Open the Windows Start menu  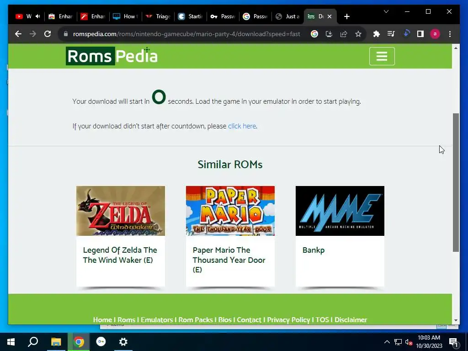(11, 342)
